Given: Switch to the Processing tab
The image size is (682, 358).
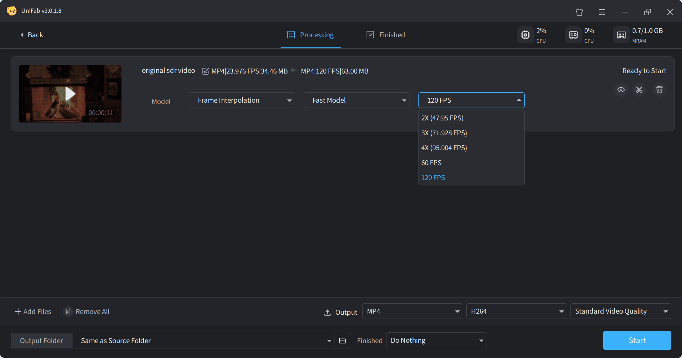Looking at the screenshot, I should 310,35.
